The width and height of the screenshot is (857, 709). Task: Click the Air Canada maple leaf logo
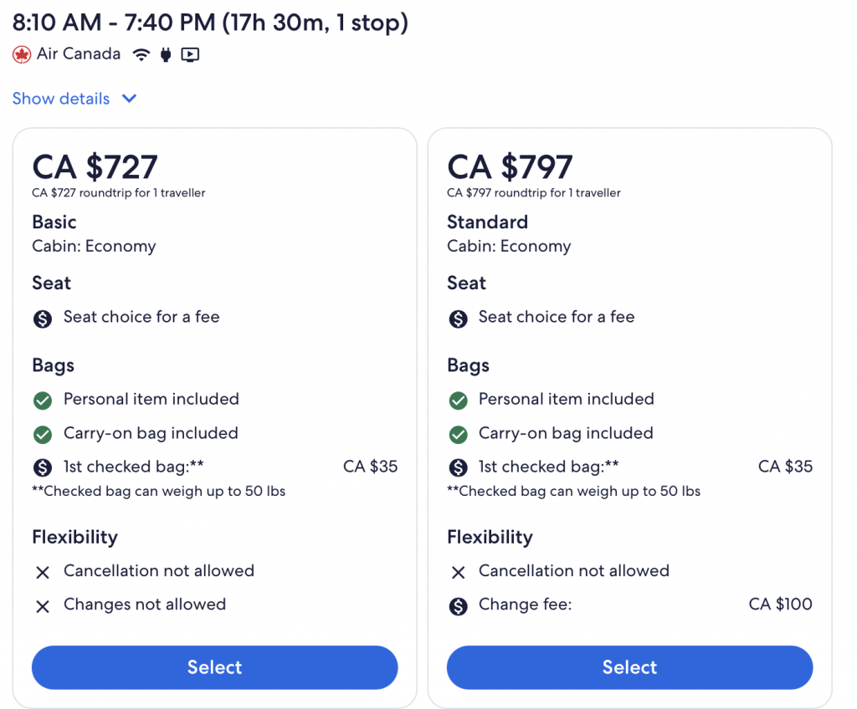coord(22,54)
